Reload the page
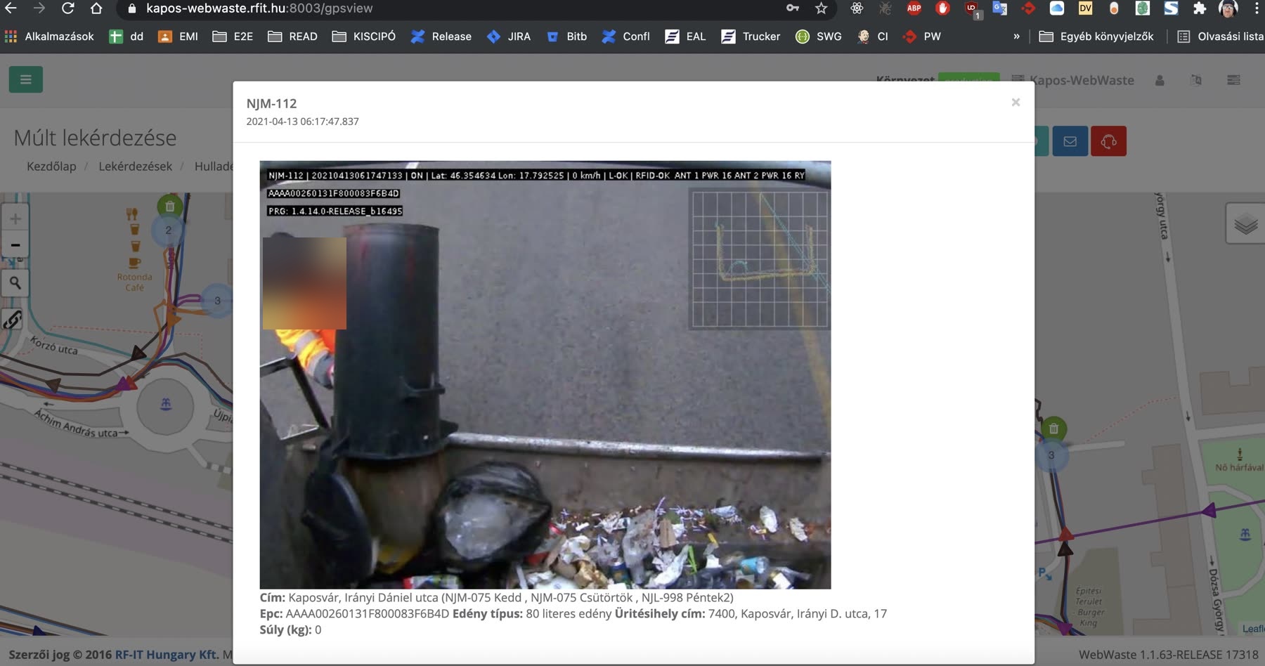This screenshot has width=1265, height=666. 67,8
